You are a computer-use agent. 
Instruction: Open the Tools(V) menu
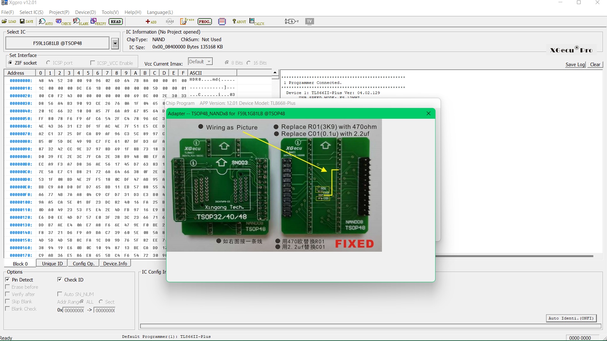[110, 12]
